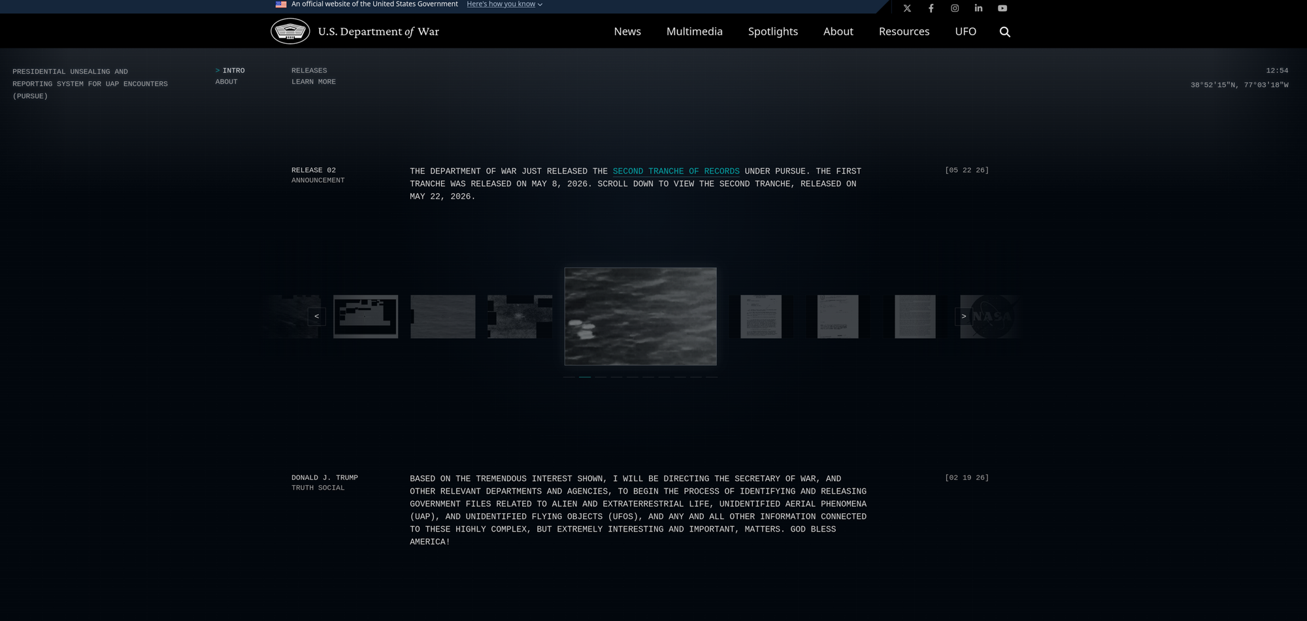The width and height of the screenshot is (1307, 621).
Task: Open the YouTube social icon
Action: point(1002,8)
